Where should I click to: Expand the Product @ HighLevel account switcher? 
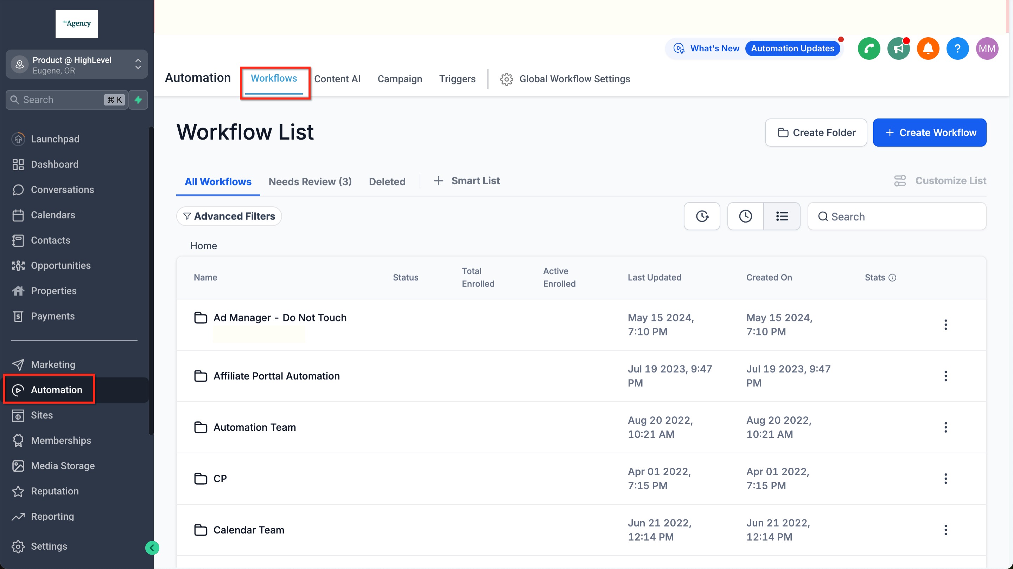[77, 64]
